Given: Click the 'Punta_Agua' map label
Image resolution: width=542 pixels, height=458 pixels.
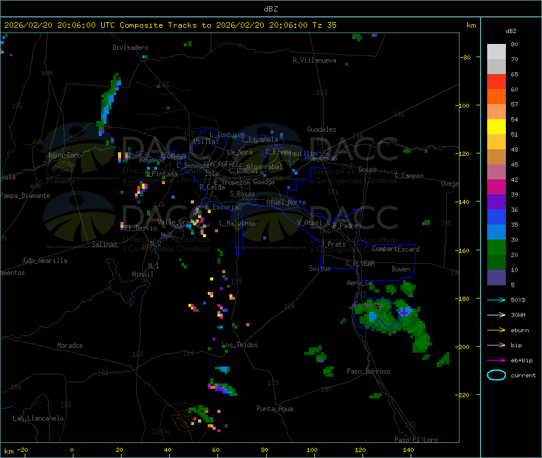Looking at the screenshot, I should [x=275, y=409].
